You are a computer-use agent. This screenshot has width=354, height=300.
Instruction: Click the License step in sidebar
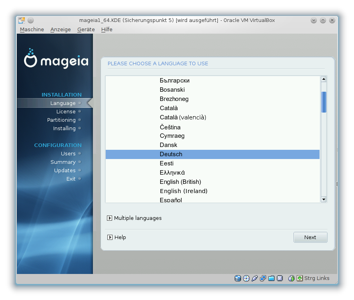click(x=66, y=111)
